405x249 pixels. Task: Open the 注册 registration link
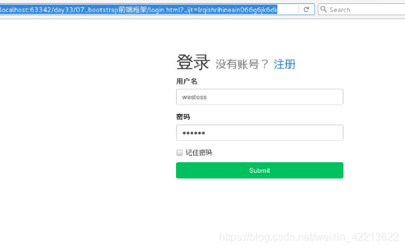285,64
